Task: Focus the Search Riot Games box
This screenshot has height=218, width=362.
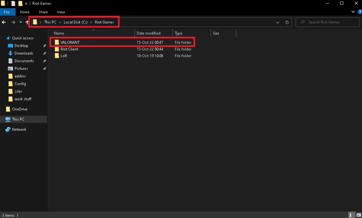Action: pos(328,22)
